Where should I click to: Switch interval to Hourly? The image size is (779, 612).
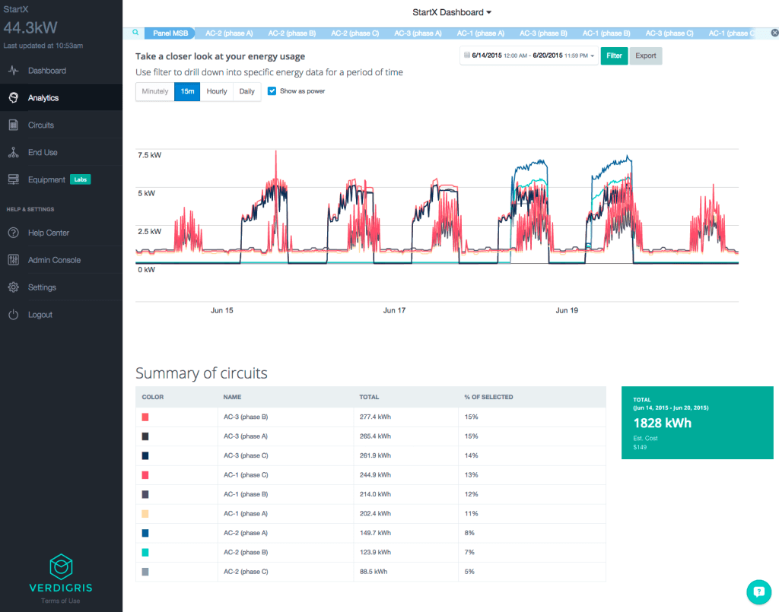217,92
